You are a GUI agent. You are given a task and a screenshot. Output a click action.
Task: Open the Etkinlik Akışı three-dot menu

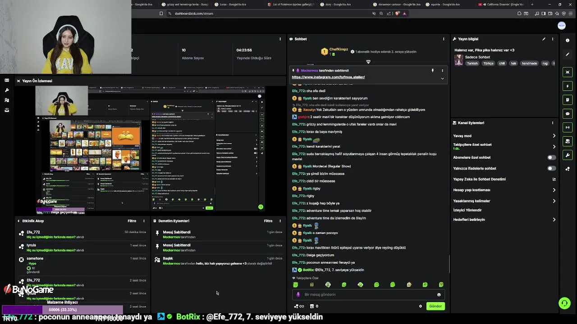point(144,221)
